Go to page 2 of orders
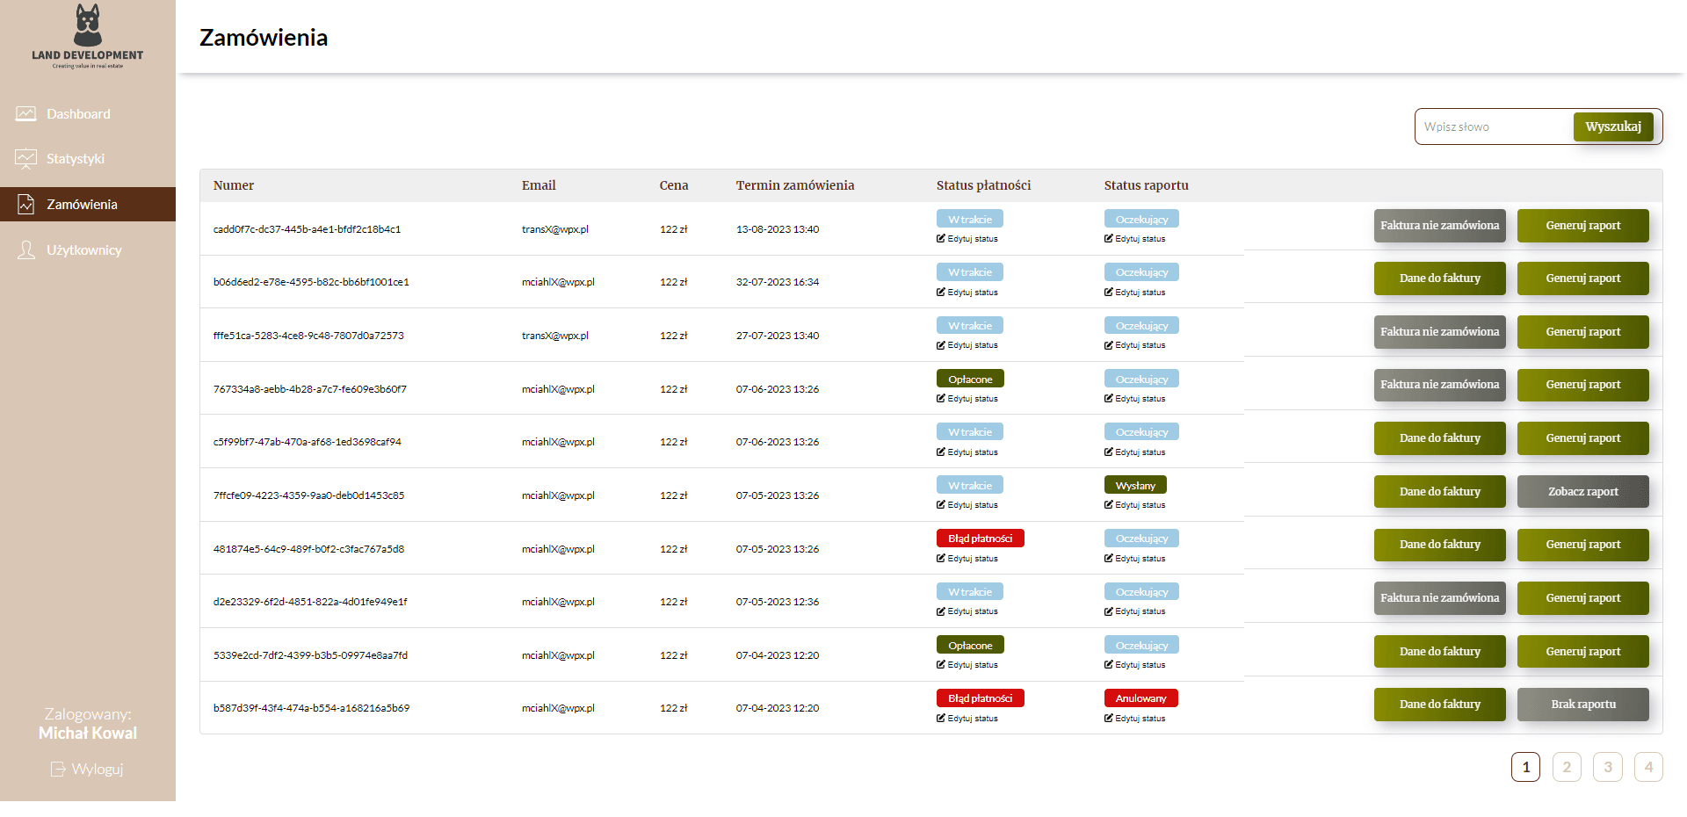The width and height of the screenshot is (1687, 817). [1567, 767]
